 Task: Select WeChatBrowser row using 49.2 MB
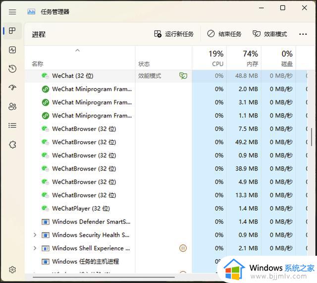pos(166,142)
